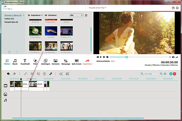The image size is (182, 121).
Task: Toggle fullscreen preview icon
Action: pos(170,57)
